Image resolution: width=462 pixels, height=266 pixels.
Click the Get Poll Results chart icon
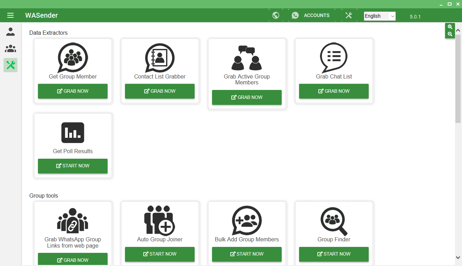pos(73,133)
